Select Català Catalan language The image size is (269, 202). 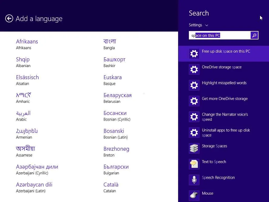pos(111,187)
